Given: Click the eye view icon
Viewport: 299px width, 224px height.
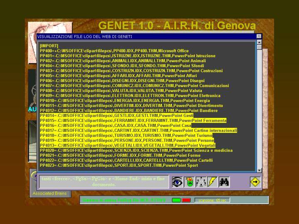Looking at the screenshot, I should [x=177, y=182].
